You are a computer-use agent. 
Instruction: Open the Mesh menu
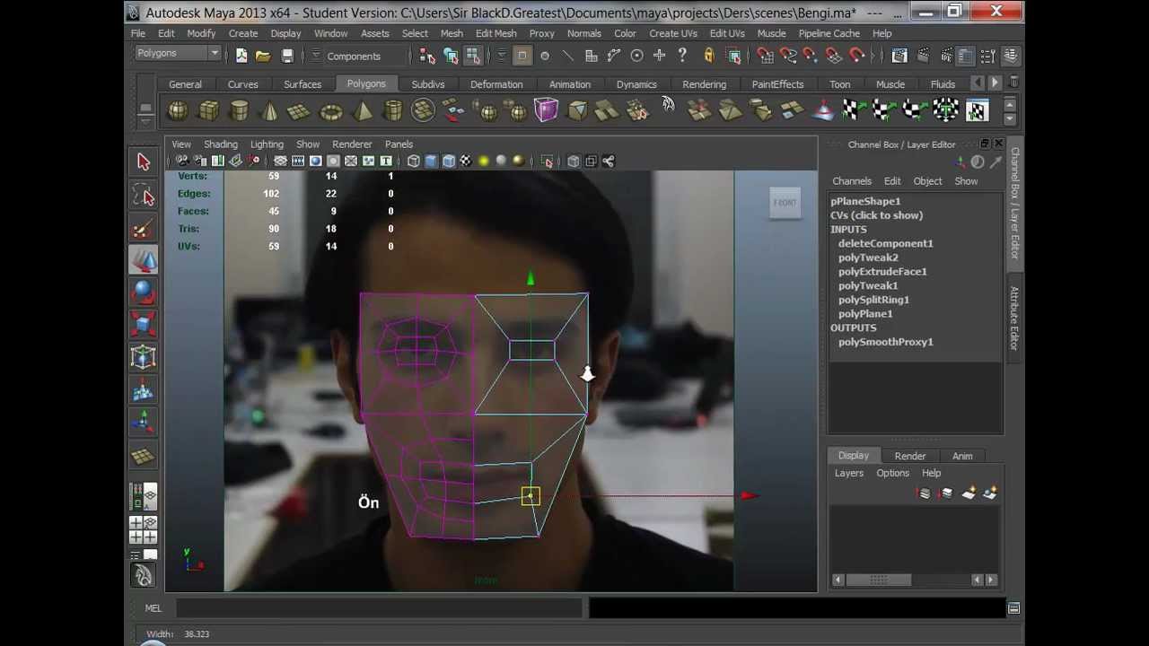452,34
